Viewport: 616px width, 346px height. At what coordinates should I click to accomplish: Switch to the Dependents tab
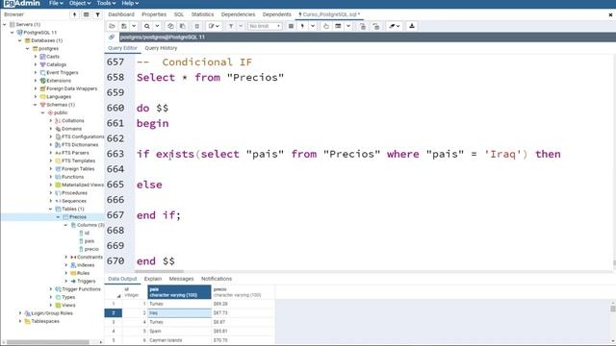277,14
